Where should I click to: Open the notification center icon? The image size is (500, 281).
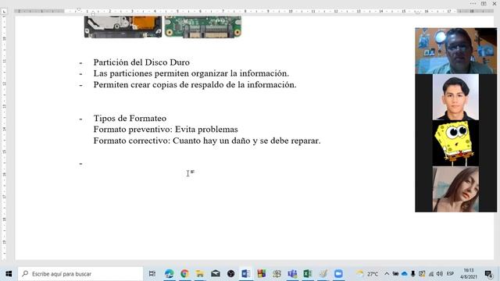[488, 274]
